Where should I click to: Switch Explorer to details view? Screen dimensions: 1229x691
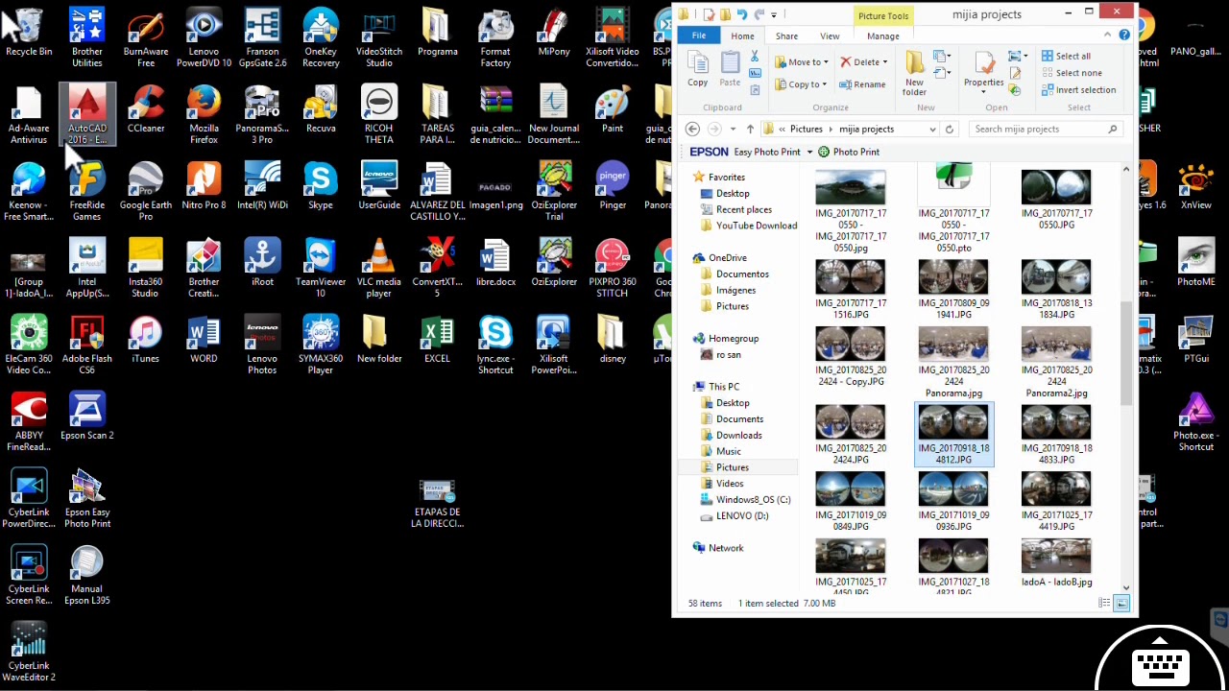(1104, 603)
